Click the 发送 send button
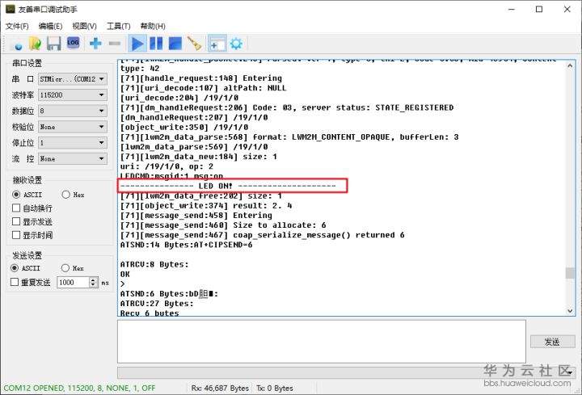Screen dimensions: 582x395 [x=552, y=342]
